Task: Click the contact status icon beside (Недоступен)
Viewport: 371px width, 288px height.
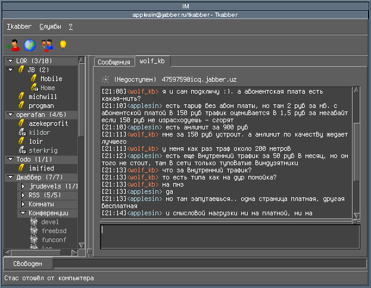Action: pyautogui.click(x=105, y=79)
